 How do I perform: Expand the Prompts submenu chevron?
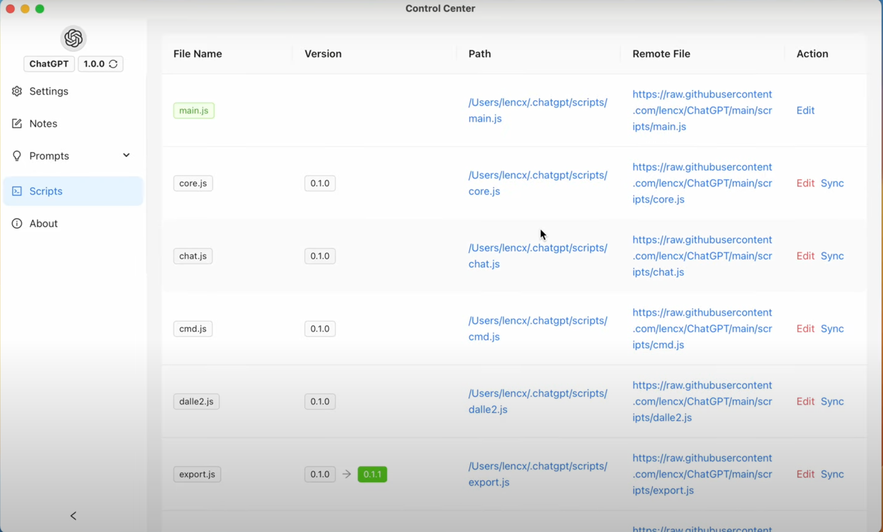point(126,155)
